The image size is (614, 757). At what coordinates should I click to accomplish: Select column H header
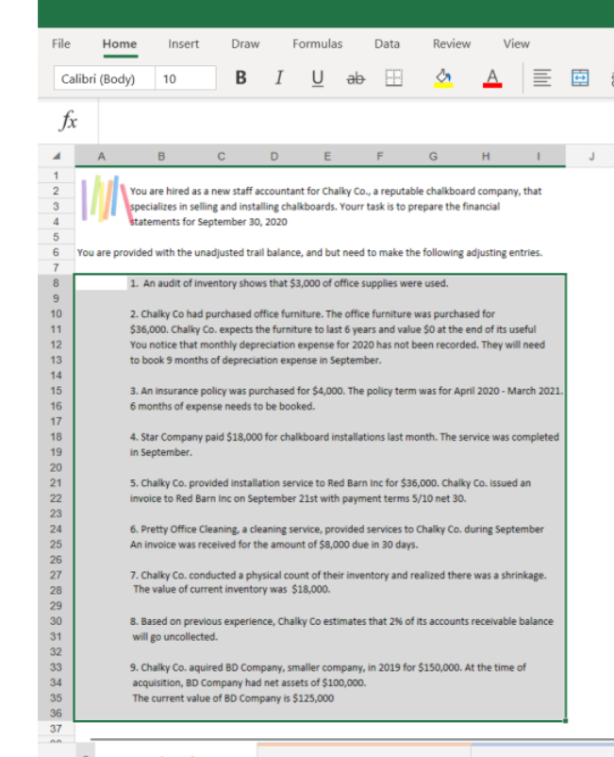486,156
